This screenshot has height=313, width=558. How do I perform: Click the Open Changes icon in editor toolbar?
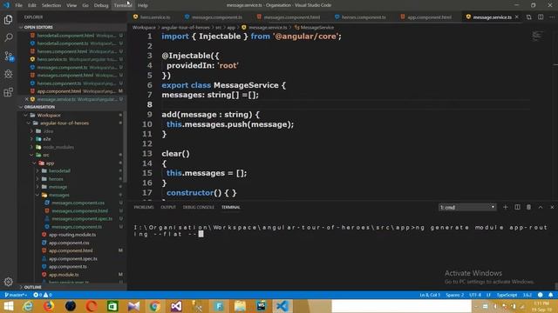pyautogui.click(x=529, y=17)
